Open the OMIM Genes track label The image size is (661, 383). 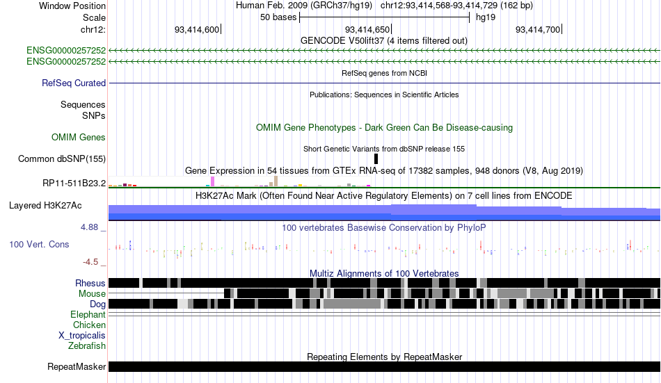pyautogui.click(x=79, y=138)
